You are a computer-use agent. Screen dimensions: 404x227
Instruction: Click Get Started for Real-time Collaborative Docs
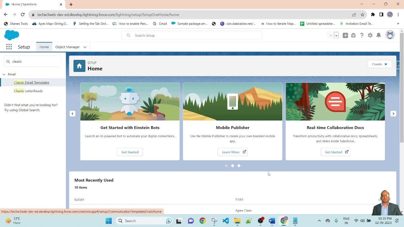335,152
